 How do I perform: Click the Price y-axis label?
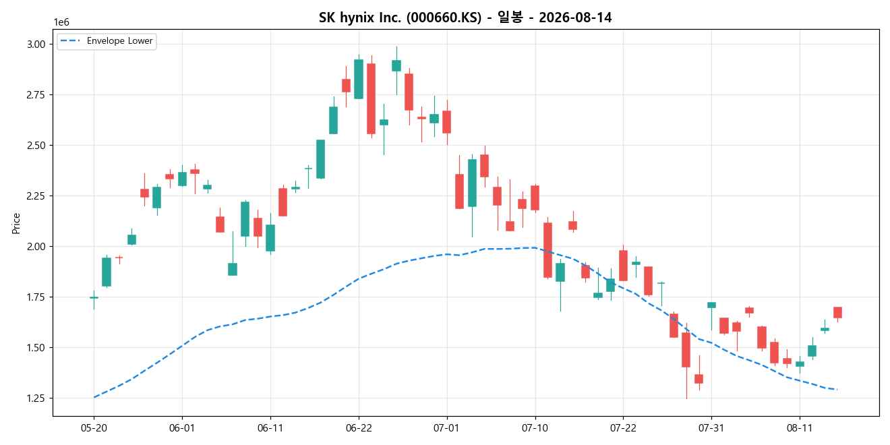[16, 222]
